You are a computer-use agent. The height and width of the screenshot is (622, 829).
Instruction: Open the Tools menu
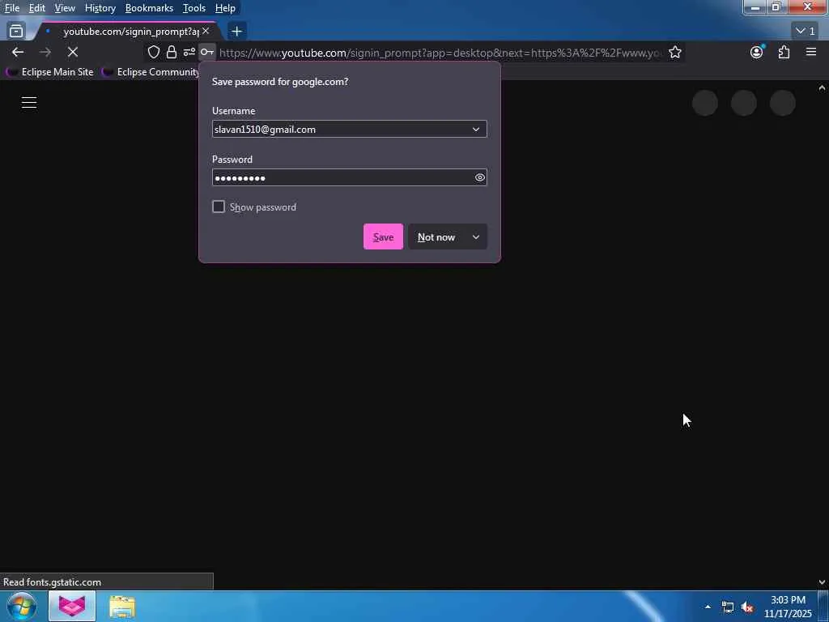pyautogui.click(x=194, y=8)
